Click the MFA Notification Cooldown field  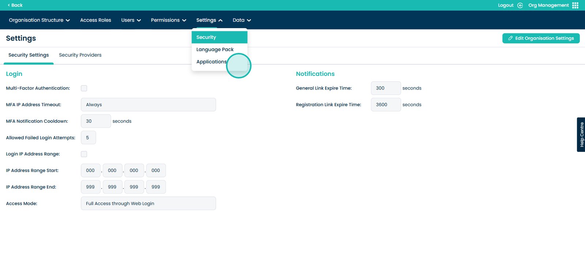click(95, 121)
